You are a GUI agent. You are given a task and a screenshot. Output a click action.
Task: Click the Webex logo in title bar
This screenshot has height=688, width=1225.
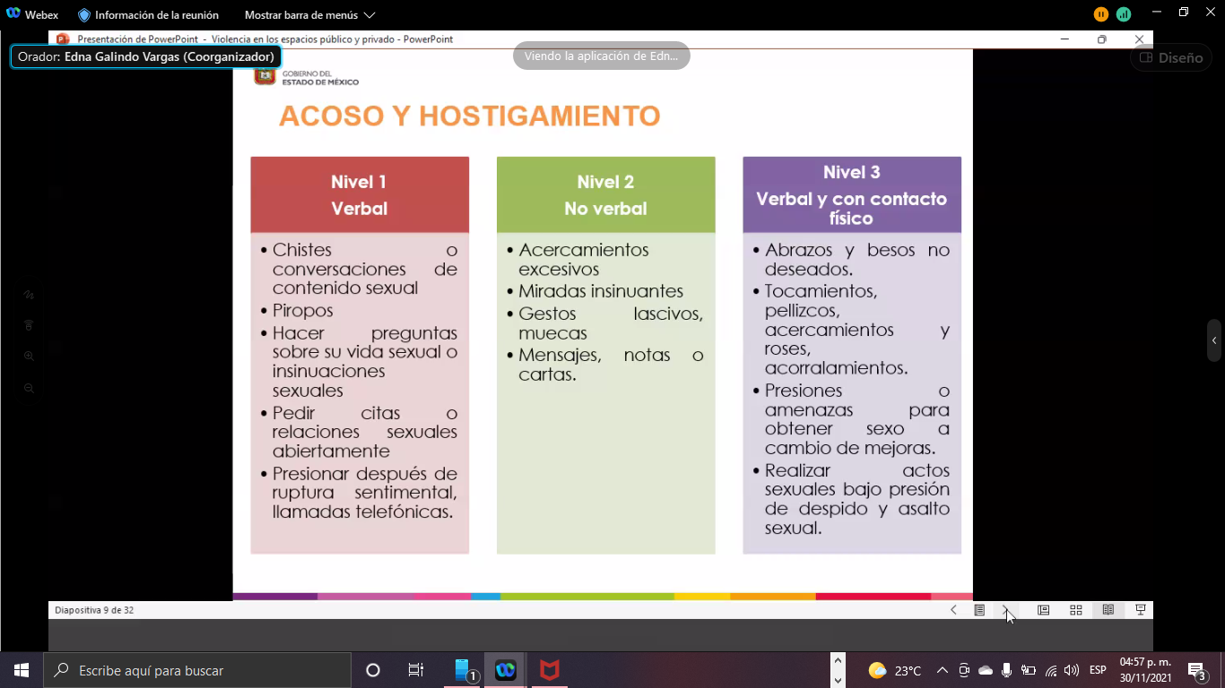tap(13, 14)
